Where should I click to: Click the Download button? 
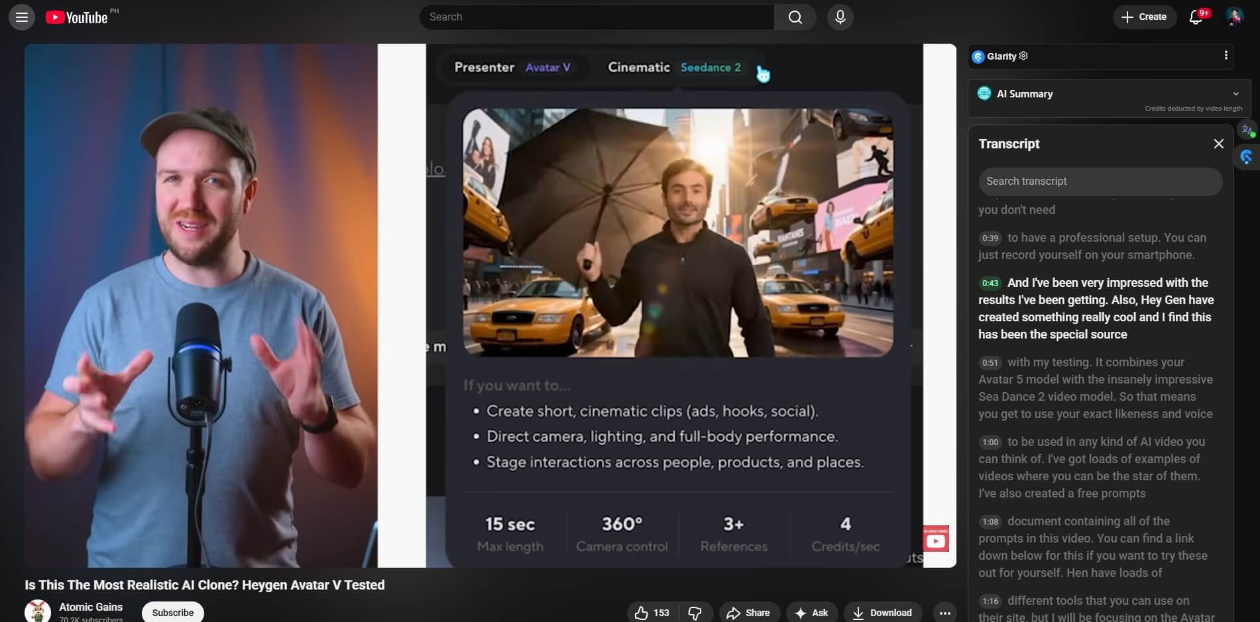[882, 613]
